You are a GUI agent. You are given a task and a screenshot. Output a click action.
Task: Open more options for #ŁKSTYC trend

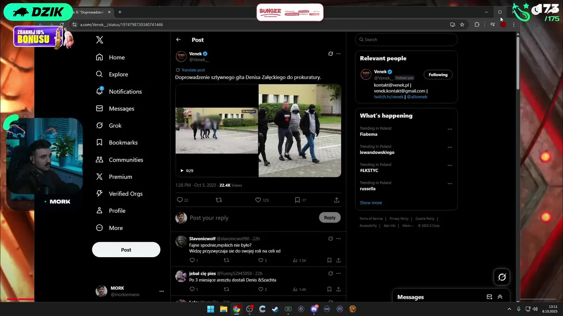[x=450, y=165]
